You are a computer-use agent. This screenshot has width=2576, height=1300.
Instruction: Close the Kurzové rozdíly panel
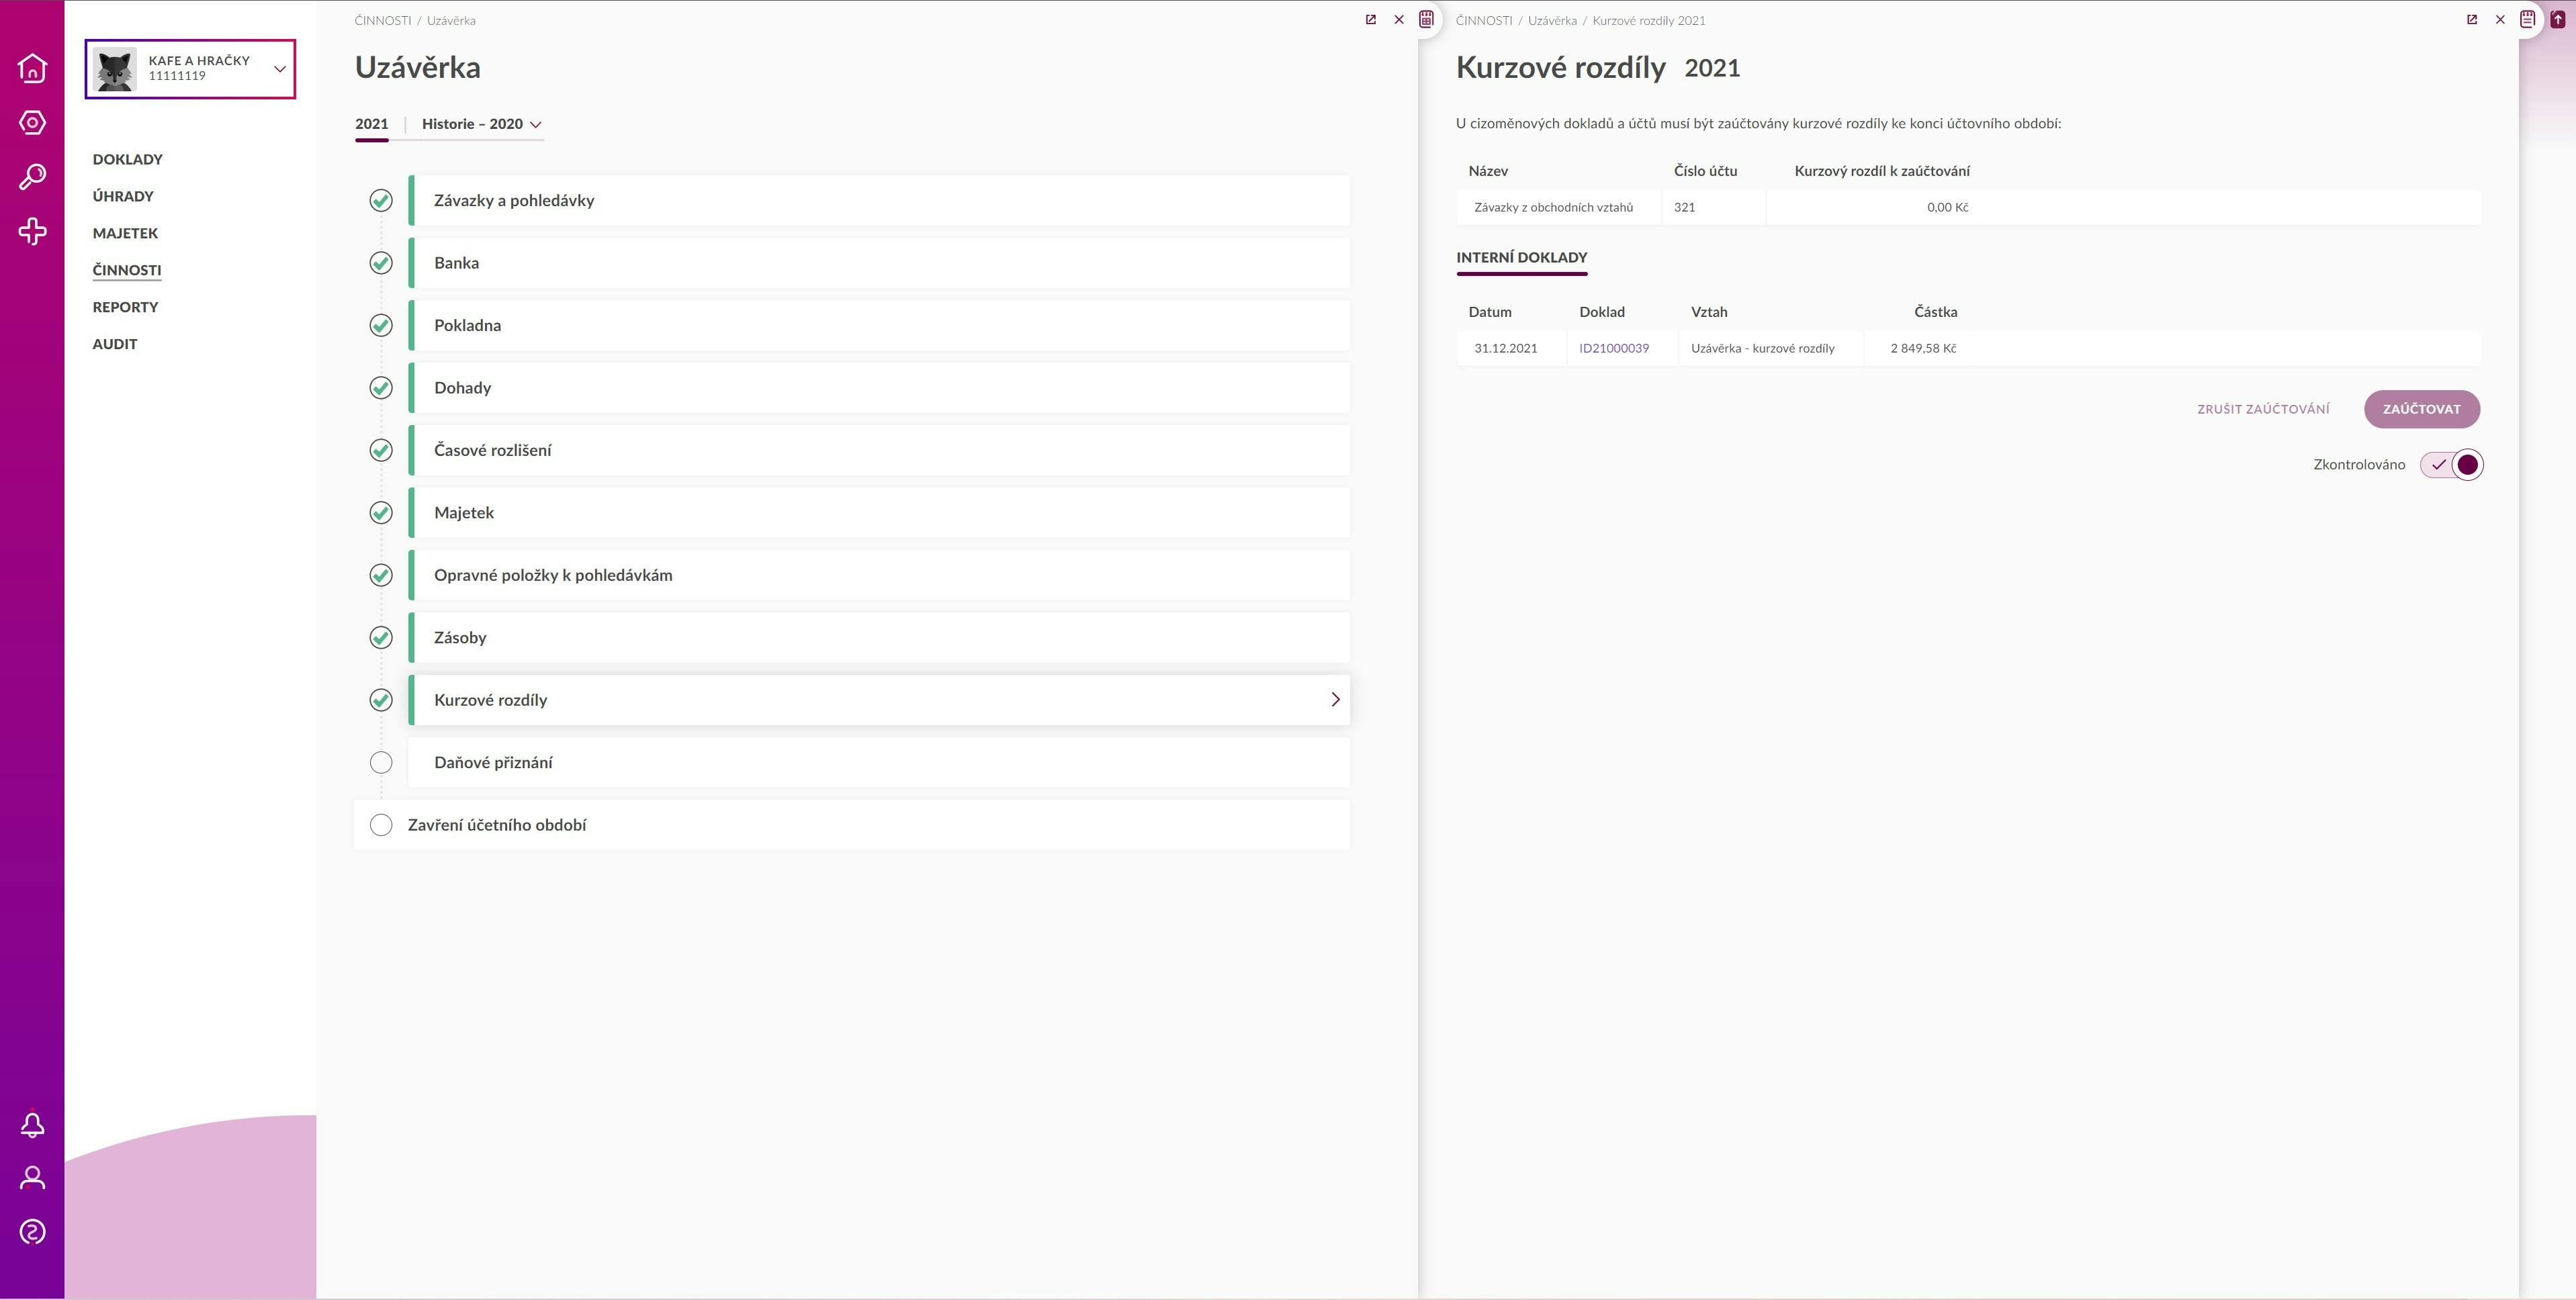(x=2500, y=19)
